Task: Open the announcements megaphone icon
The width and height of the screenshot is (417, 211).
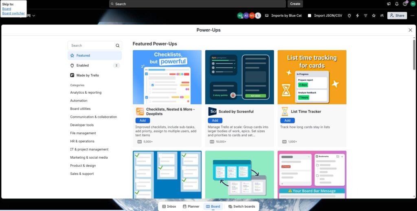Action: click(388, 4)
